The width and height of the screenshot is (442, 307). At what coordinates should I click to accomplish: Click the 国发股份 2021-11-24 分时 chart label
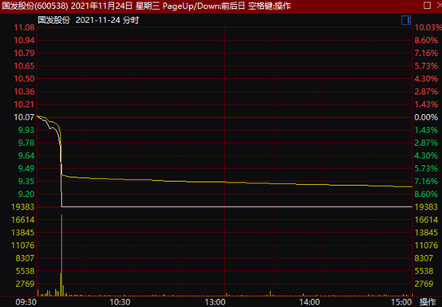89,20
